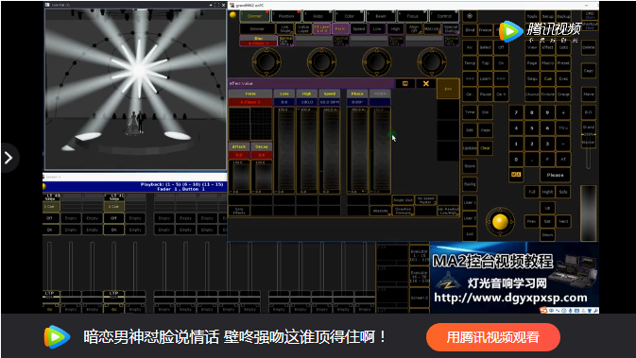The width and height of the screenshot is (636, 358).
Task: Click the Speed fader in Effect Value
Action: [x=330, y=150]
